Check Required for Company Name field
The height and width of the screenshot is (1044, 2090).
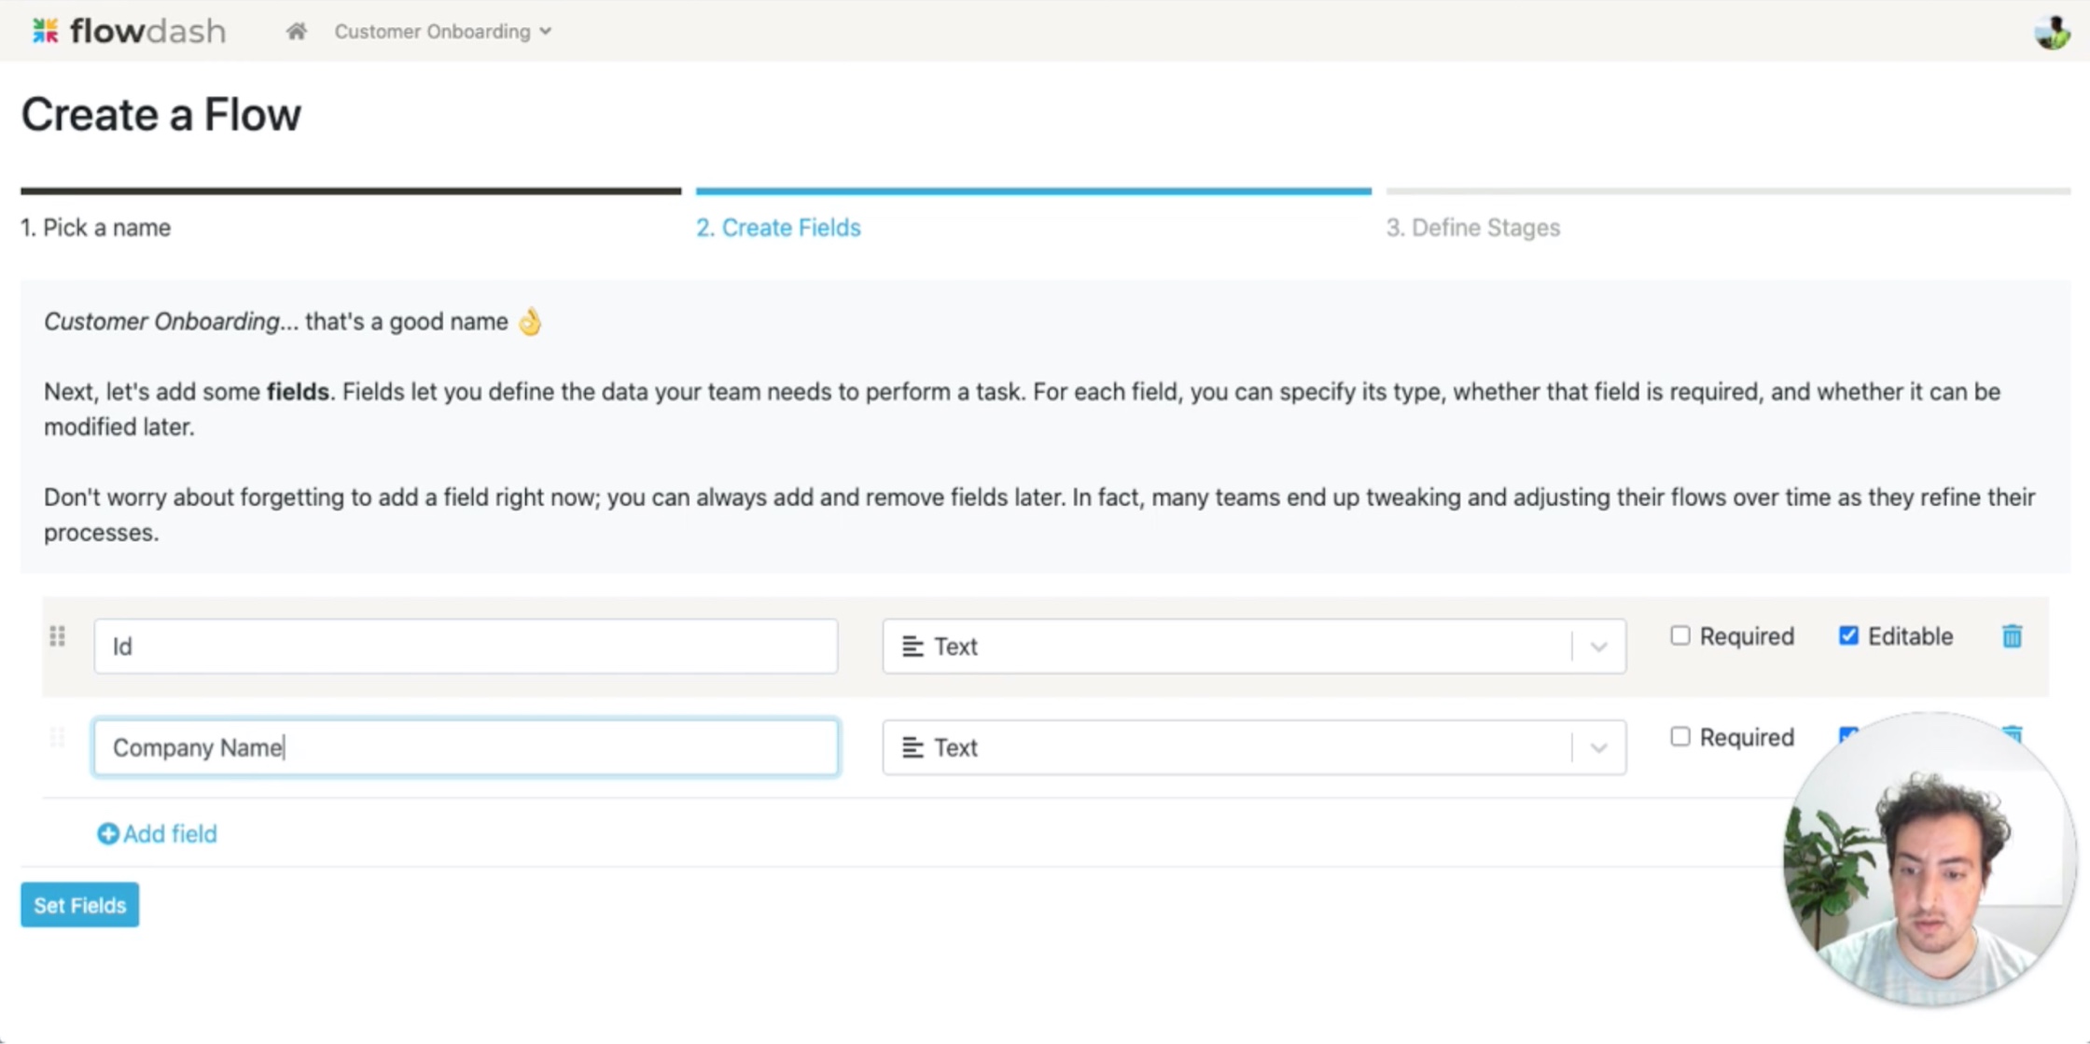point(1679,737)
